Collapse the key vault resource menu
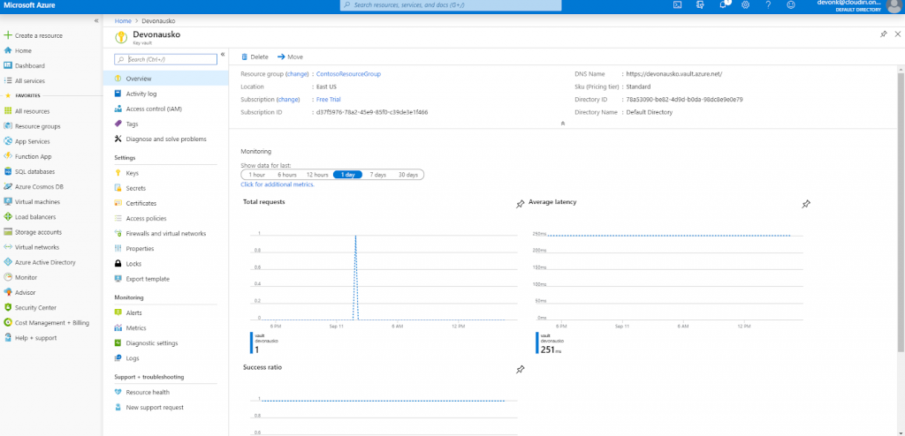 [223, 54]
